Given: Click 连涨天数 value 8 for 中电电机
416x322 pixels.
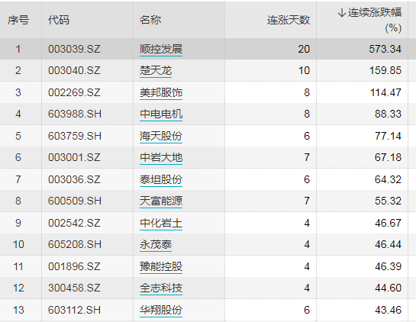Looking at the screenshot, I should click(307, 114).
